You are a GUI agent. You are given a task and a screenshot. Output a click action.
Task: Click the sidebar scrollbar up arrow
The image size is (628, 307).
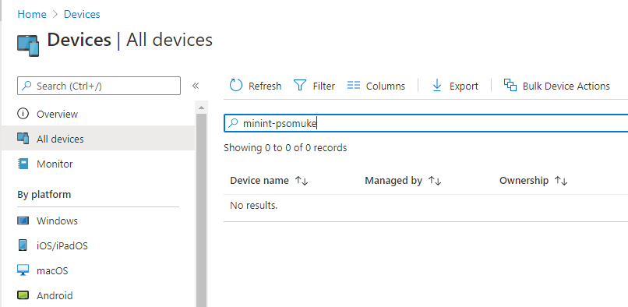pyautogui.click(x=201, y=107)
